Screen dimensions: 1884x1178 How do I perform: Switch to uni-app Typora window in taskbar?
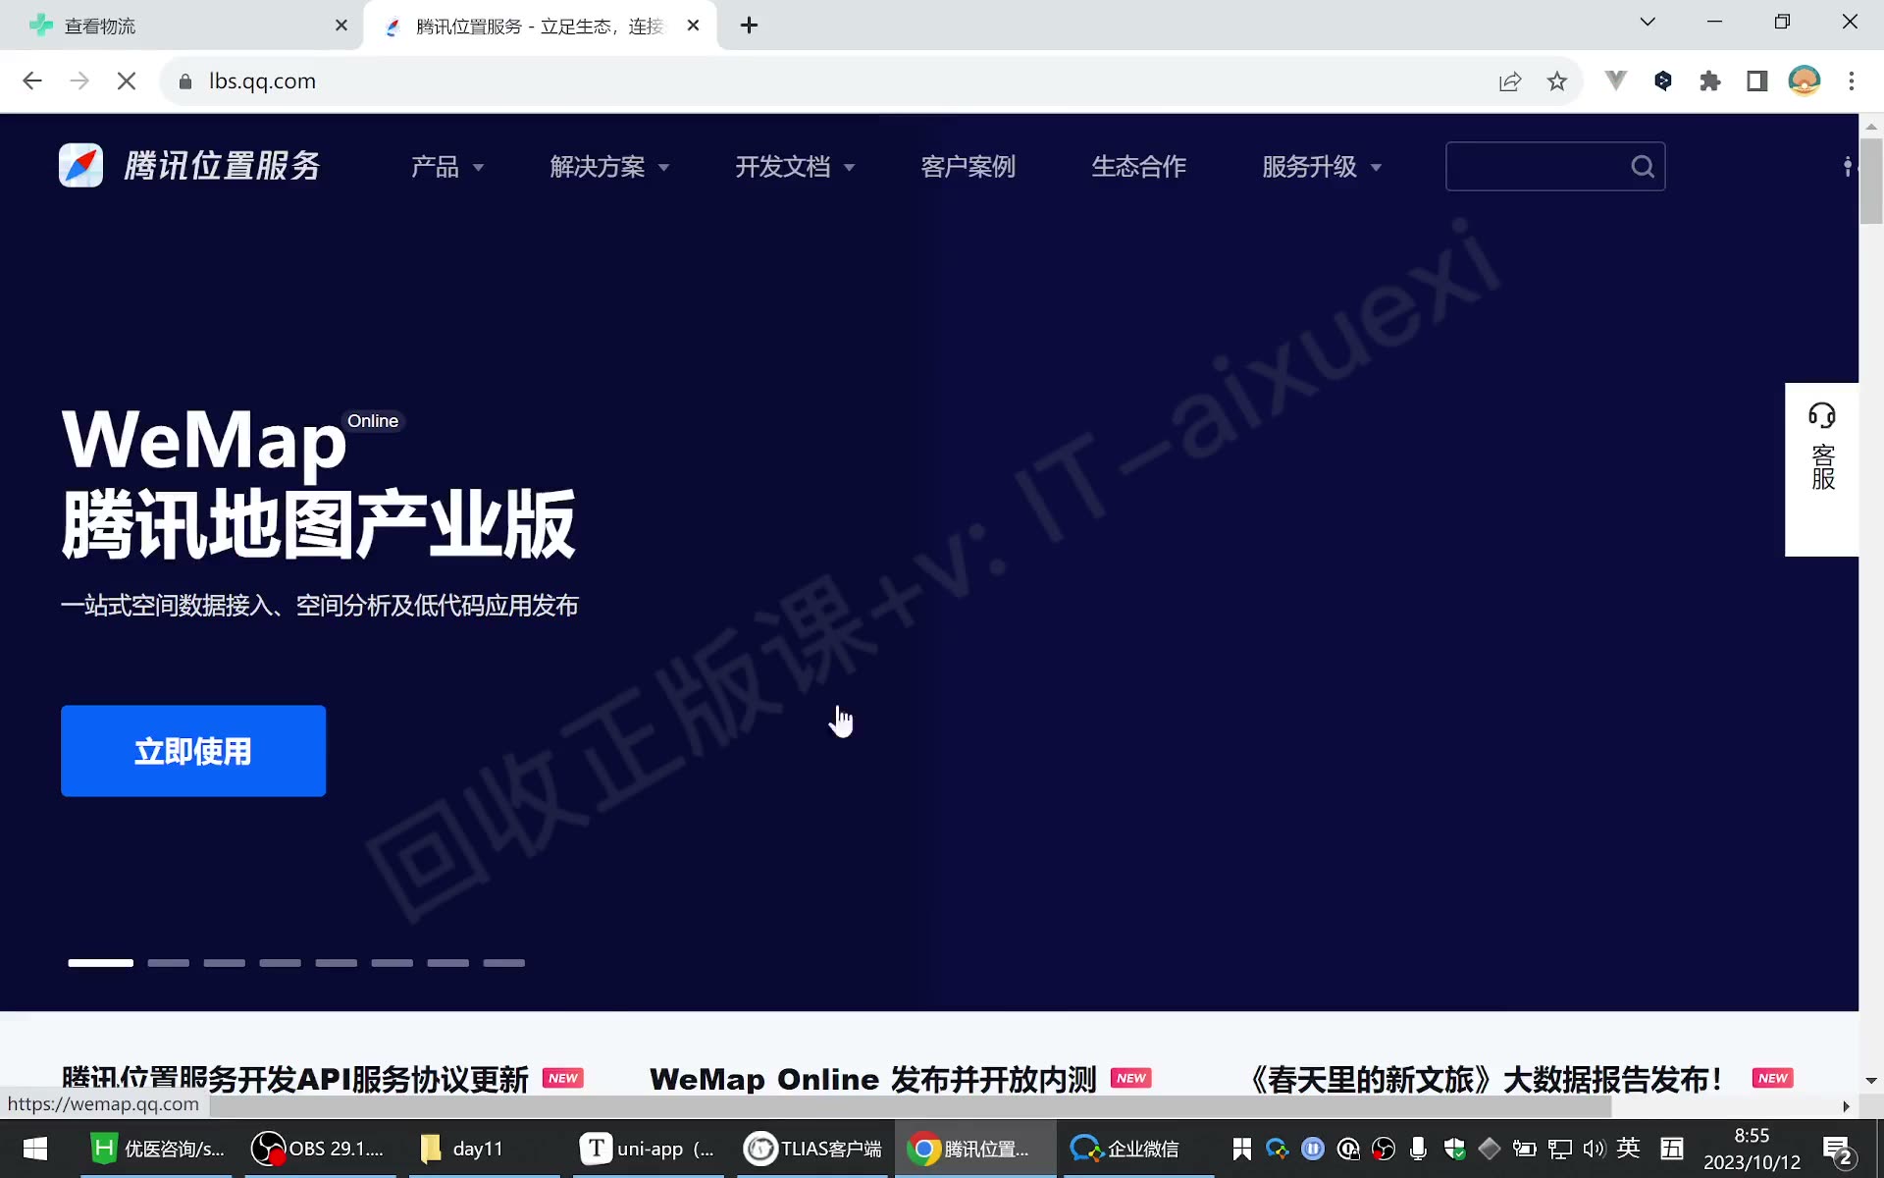coord(647,1149)
